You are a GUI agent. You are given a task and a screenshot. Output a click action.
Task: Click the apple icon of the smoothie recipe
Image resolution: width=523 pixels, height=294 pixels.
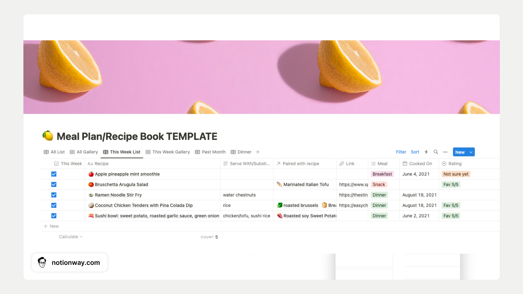click(91, 174)
